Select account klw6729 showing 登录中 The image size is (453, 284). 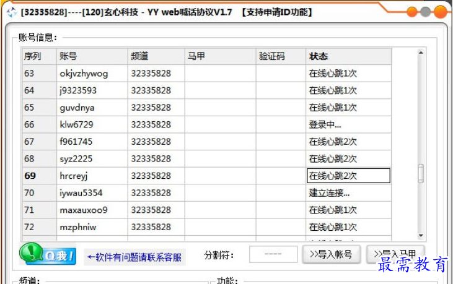[77, 124]
